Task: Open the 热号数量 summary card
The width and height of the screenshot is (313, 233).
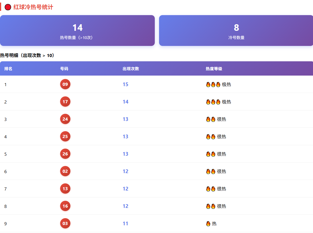Action: [77, 31]
